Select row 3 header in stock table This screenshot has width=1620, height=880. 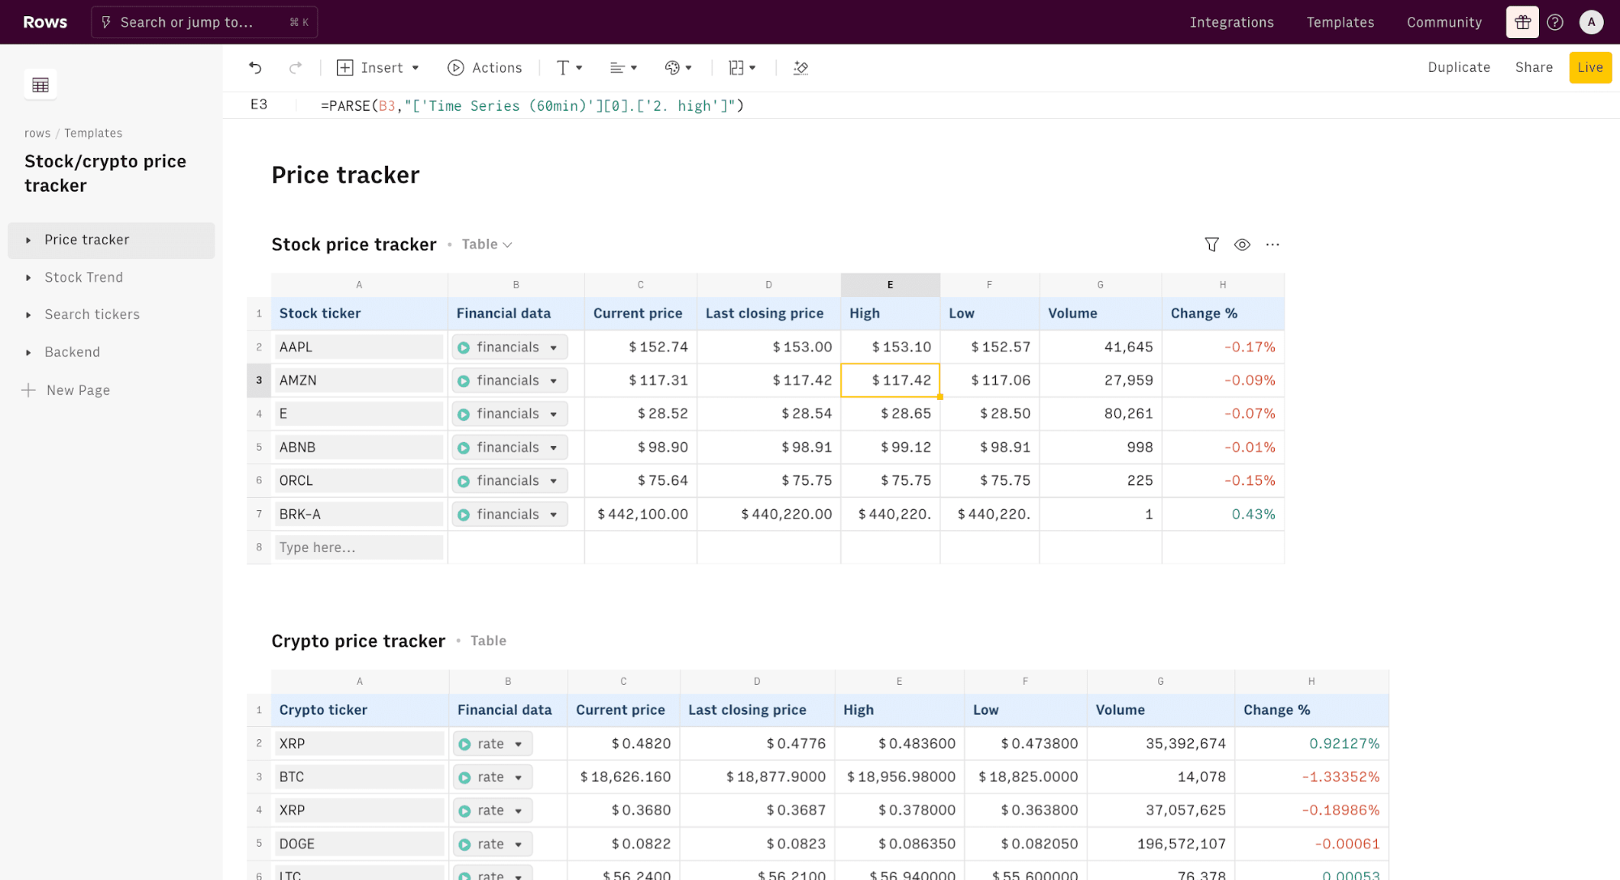click(x=259, y=380)
